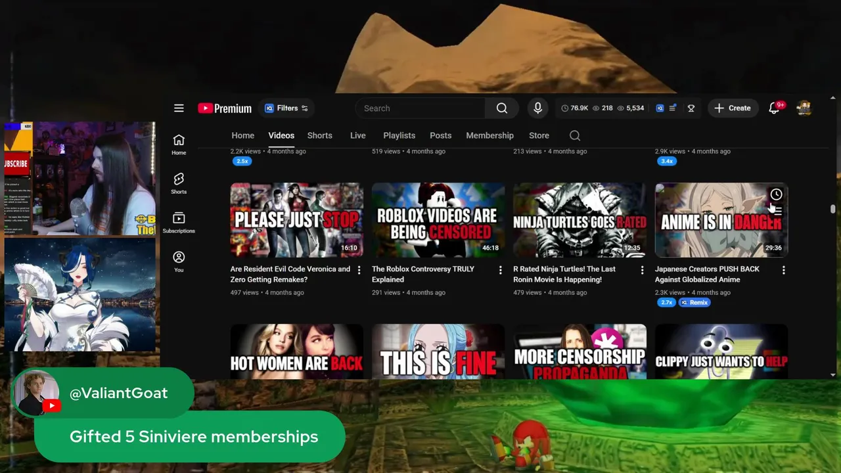Click the Create button
Screen dimensions: 841x473
pyautogui.click(x=733, y=108)
